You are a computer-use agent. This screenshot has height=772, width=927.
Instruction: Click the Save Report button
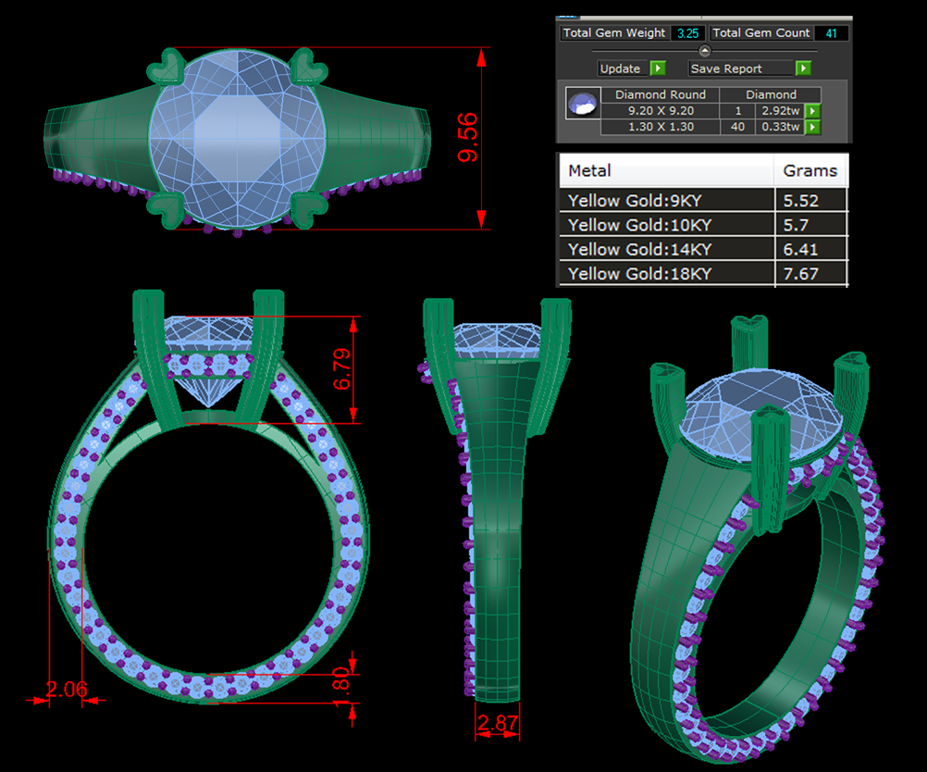(725, 68)
